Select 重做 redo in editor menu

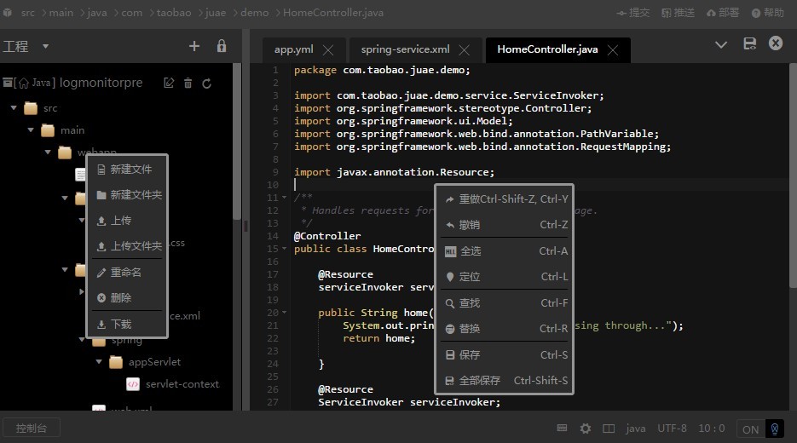[505, 199]
